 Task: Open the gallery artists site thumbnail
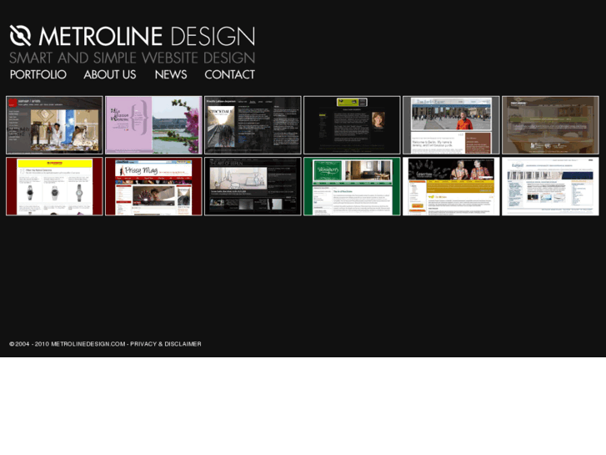pos(54,125)
